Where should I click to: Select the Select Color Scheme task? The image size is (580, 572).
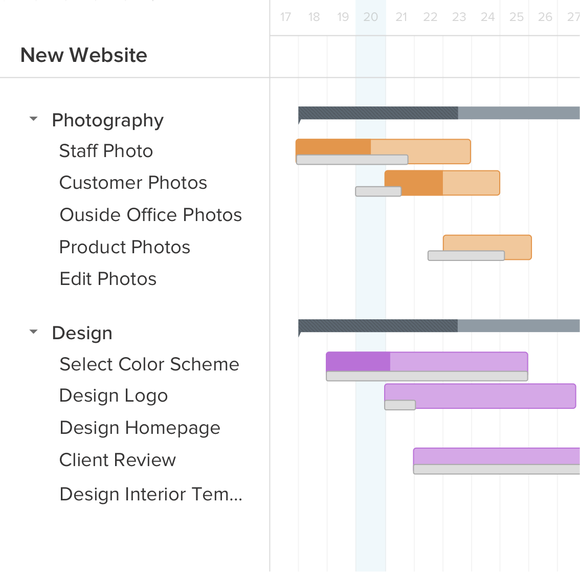click(x=149, y=364)
